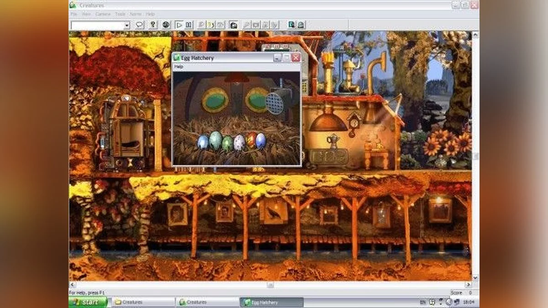Open the creature name dropdown in the toolbar
The image size is (548, 308).
click(x=126, y=26)
